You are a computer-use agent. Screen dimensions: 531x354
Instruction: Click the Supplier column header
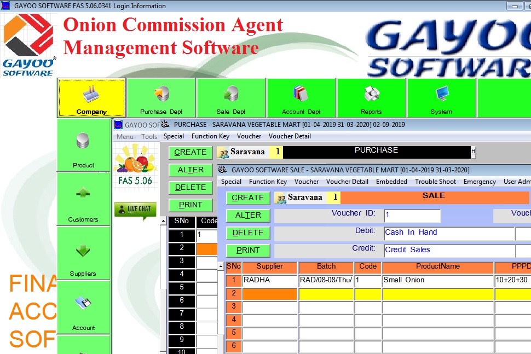coord(269,267)
